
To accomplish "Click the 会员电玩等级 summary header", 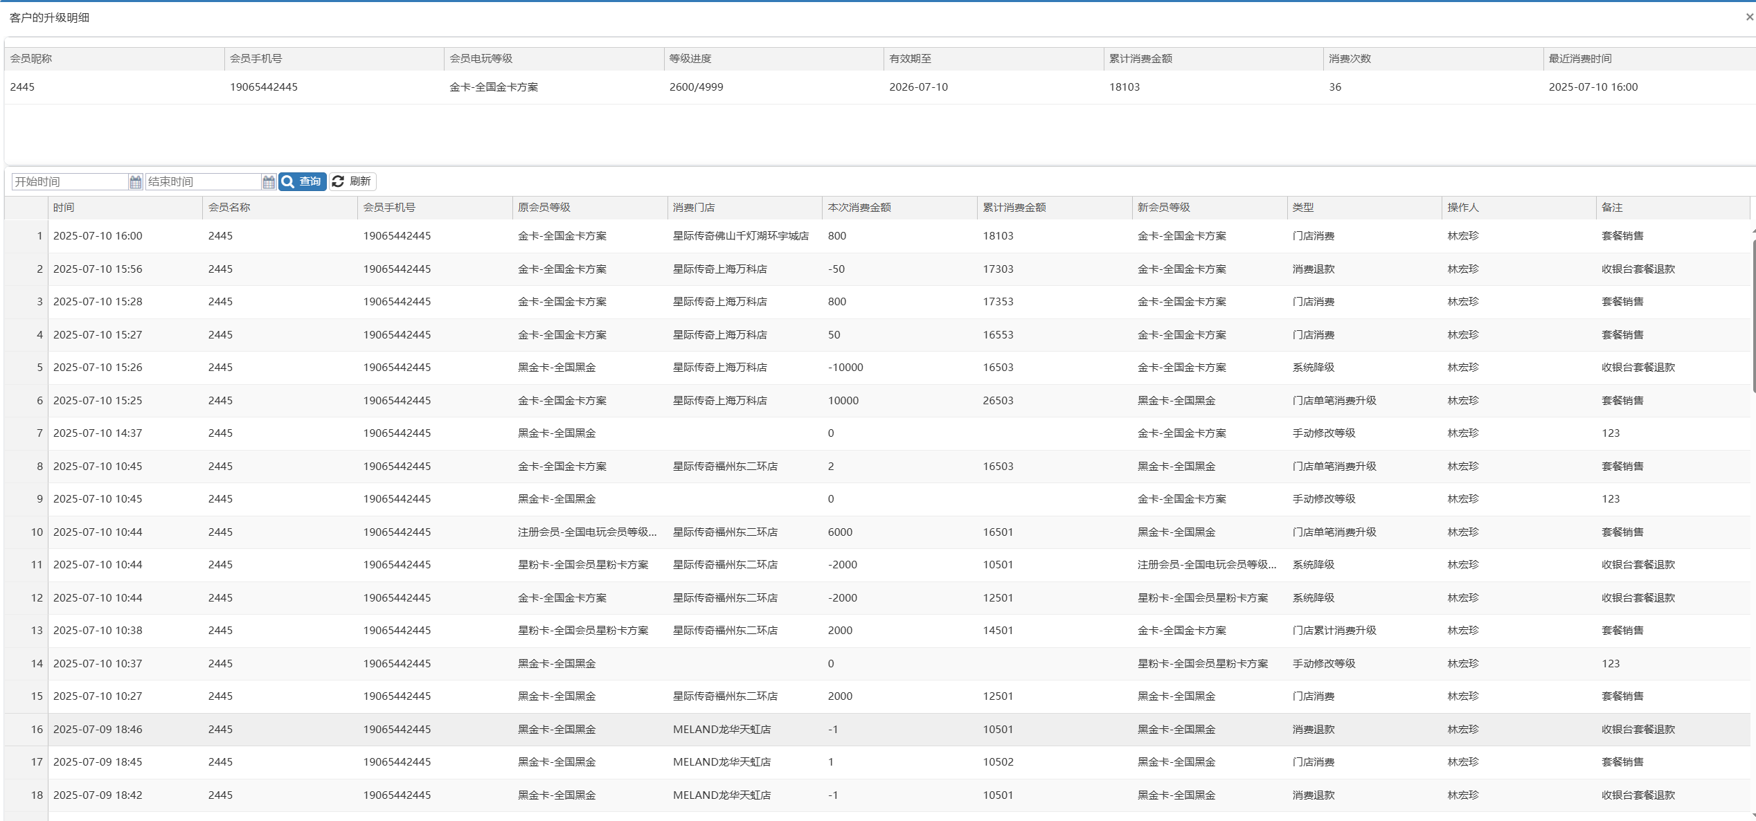I will coord(481,59).
